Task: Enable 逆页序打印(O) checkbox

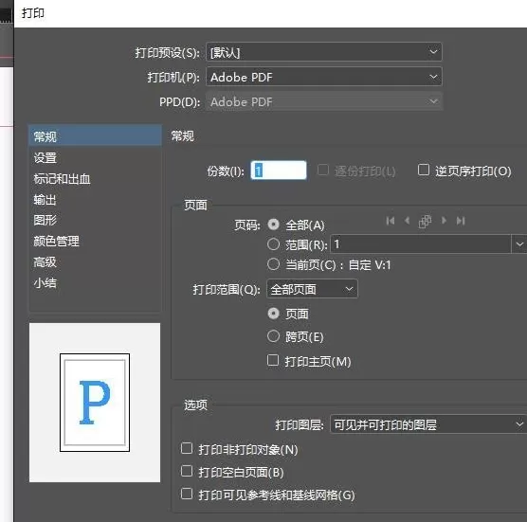Action: [x=424, y=170]
